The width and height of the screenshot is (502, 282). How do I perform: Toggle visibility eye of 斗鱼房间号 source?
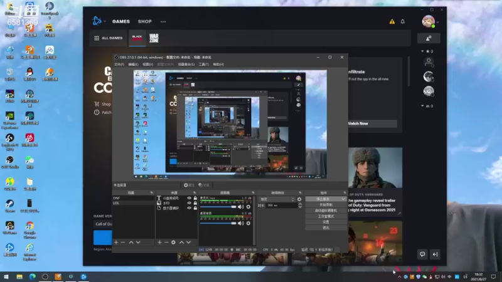[x=190, y=198]
